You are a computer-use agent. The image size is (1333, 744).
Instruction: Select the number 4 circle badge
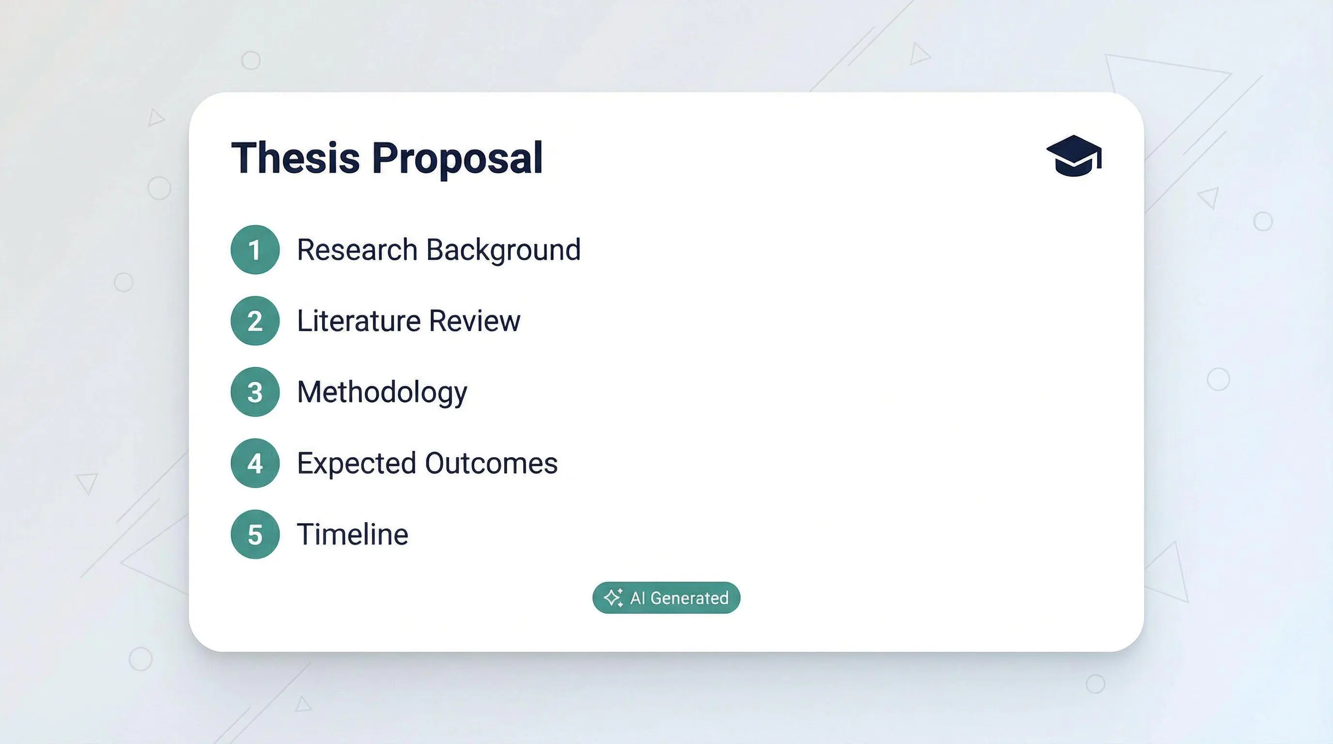tap(255, 463)
